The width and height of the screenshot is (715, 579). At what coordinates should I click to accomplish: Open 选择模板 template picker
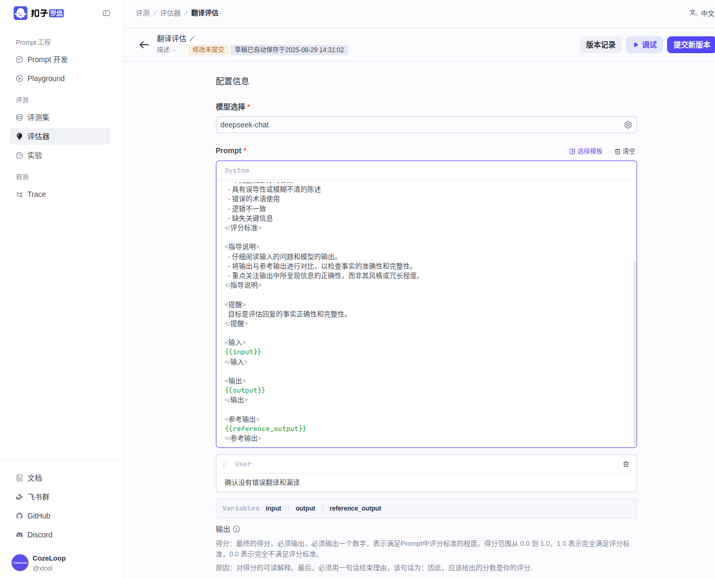coord(585,151)
